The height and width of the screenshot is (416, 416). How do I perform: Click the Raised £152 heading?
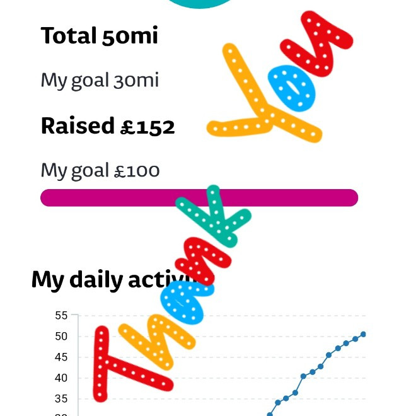[x=108, y=126]
